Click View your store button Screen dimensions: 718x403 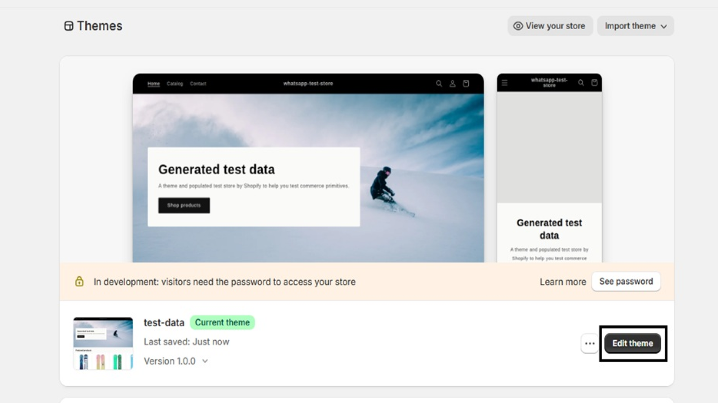tap(550, 26)
